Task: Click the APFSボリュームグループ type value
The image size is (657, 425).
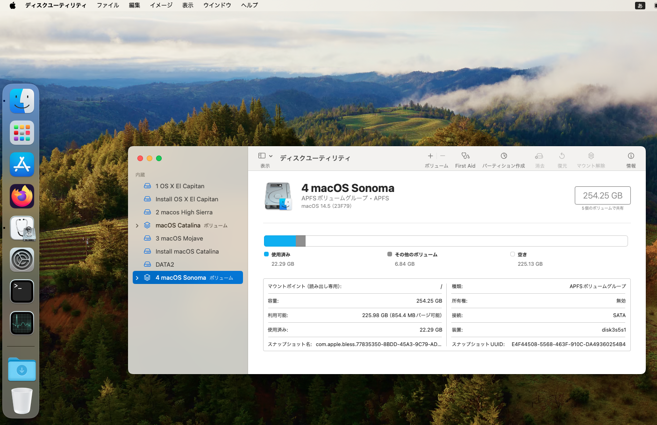Action: click(598, 286)
